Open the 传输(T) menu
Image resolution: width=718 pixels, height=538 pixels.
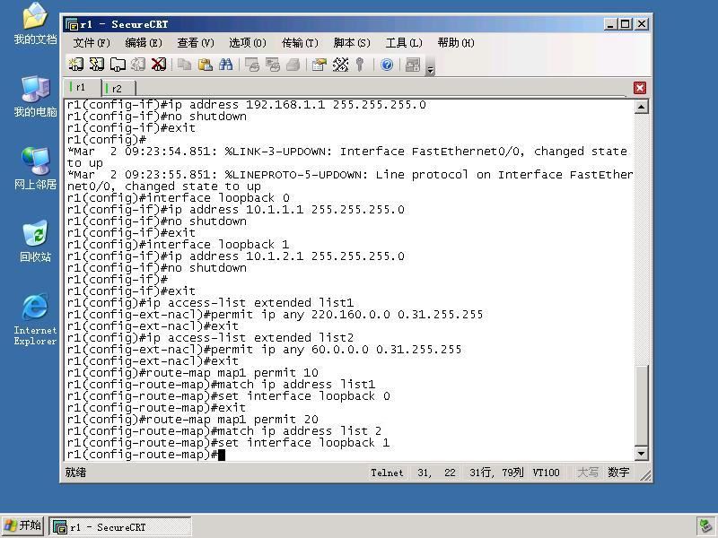[300, 43]
